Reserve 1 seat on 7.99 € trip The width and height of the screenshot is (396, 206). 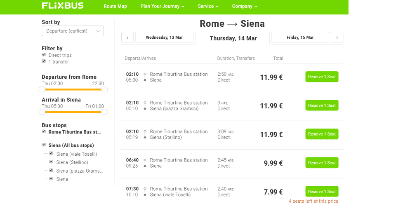322,192
